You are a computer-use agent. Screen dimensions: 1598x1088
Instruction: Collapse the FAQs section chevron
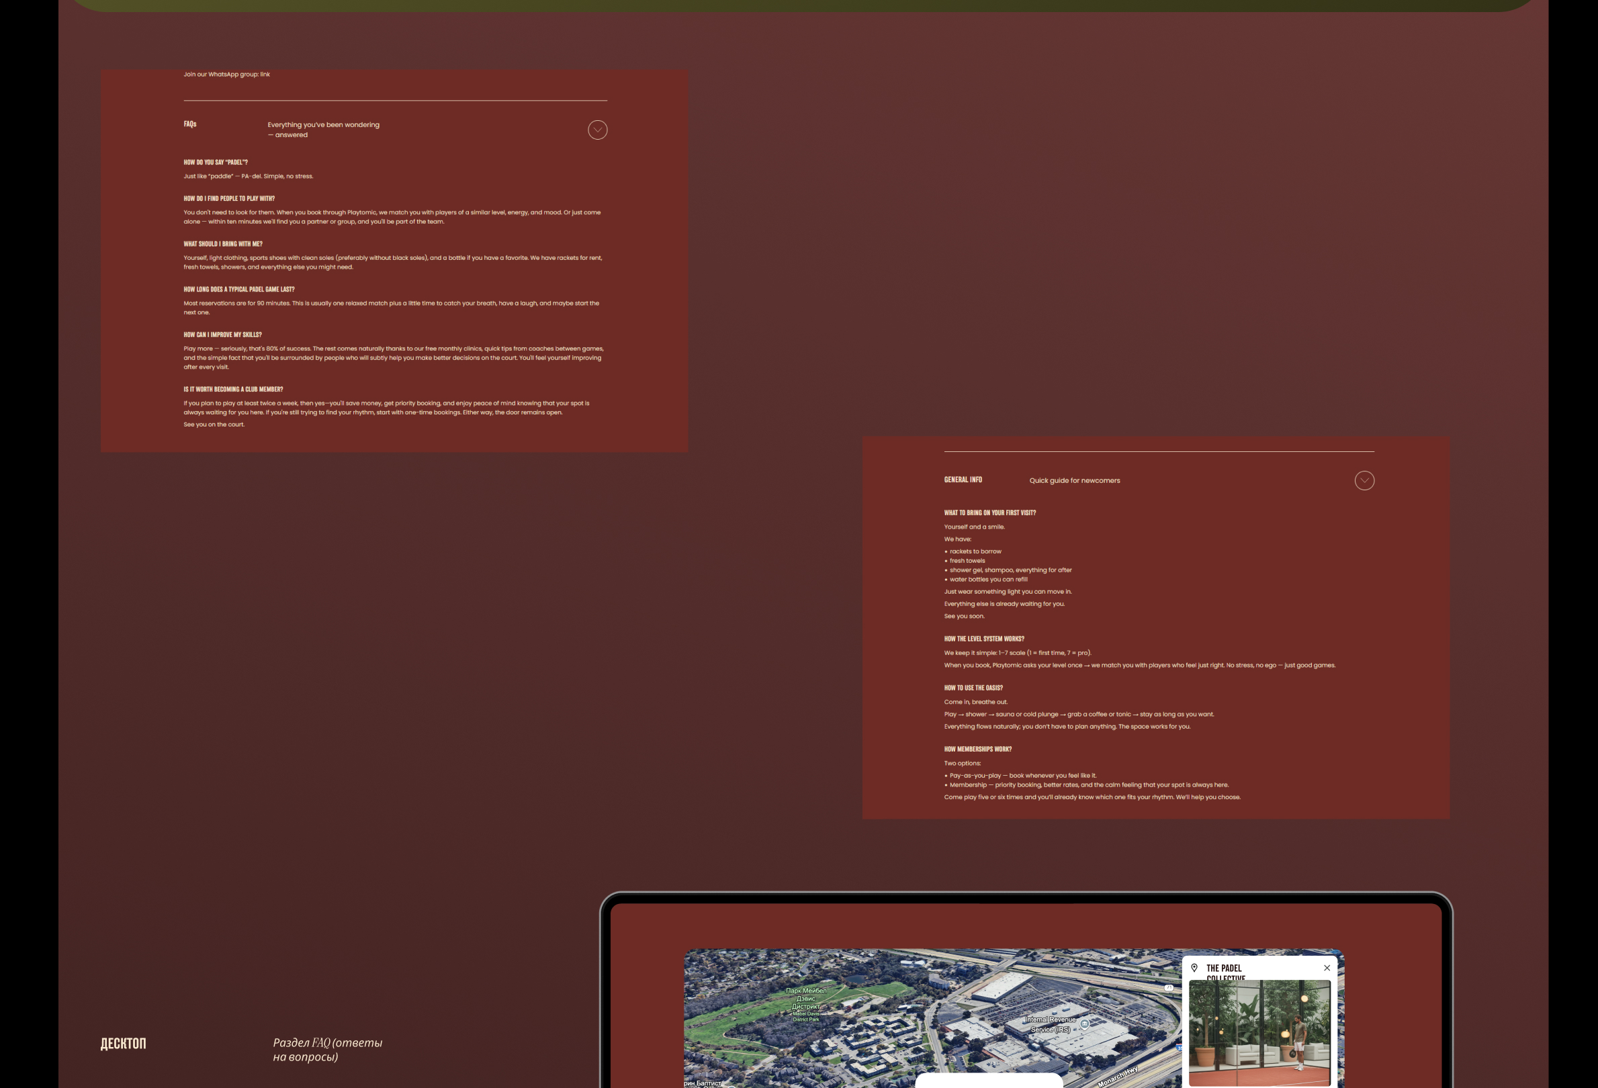click(597, 130)
